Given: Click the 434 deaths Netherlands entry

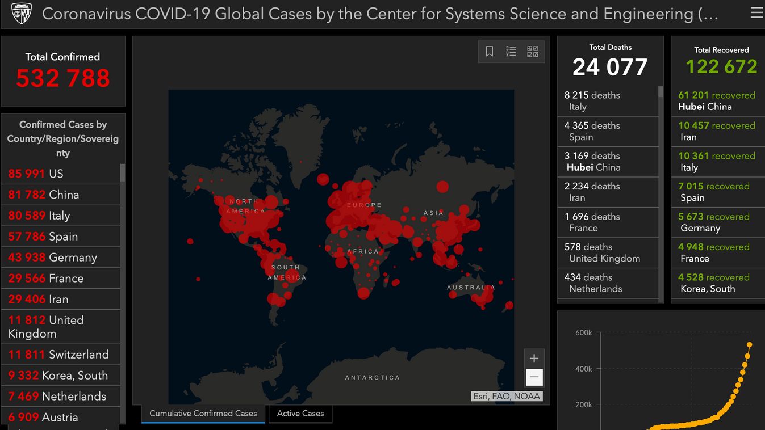Looking at the screenshot, I should click(608, 283).
